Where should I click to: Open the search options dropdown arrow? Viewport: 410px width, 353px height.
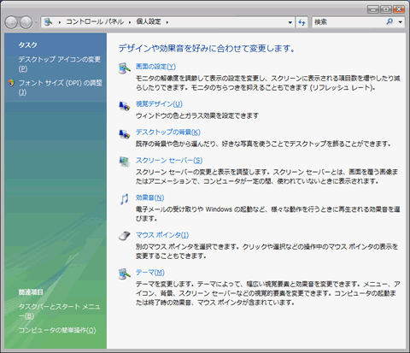[401, 22]
